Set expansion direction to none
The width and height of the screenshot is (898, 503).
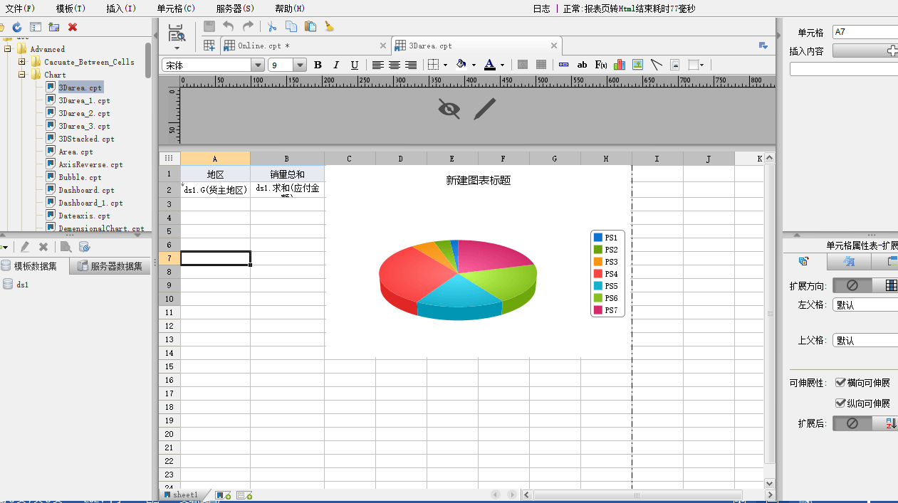click(852, 285)
